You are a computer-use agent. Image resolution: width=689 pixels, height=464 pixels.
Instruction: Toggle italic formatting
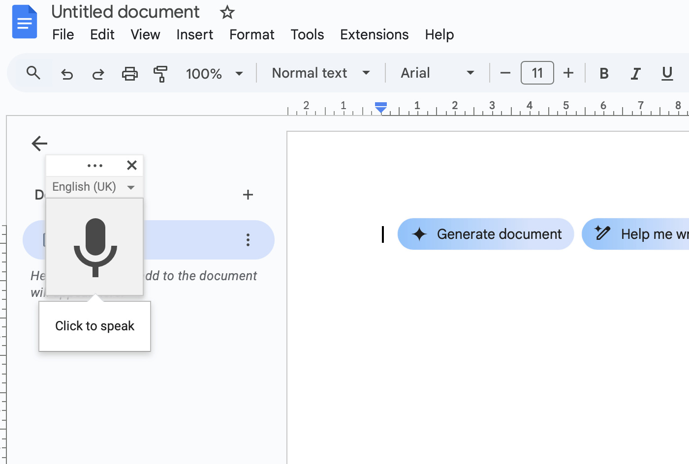pyautogui.click(x=635, y=73)
